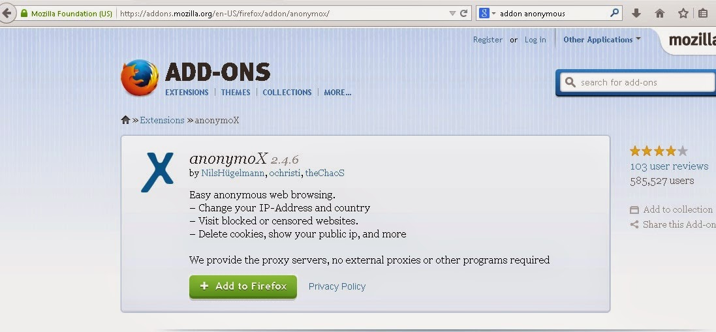Click the Log in link

535,40
